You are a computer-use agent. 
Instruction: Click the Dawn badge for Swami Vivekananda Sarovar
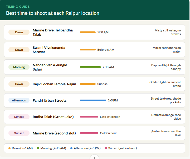pos(19,50)
